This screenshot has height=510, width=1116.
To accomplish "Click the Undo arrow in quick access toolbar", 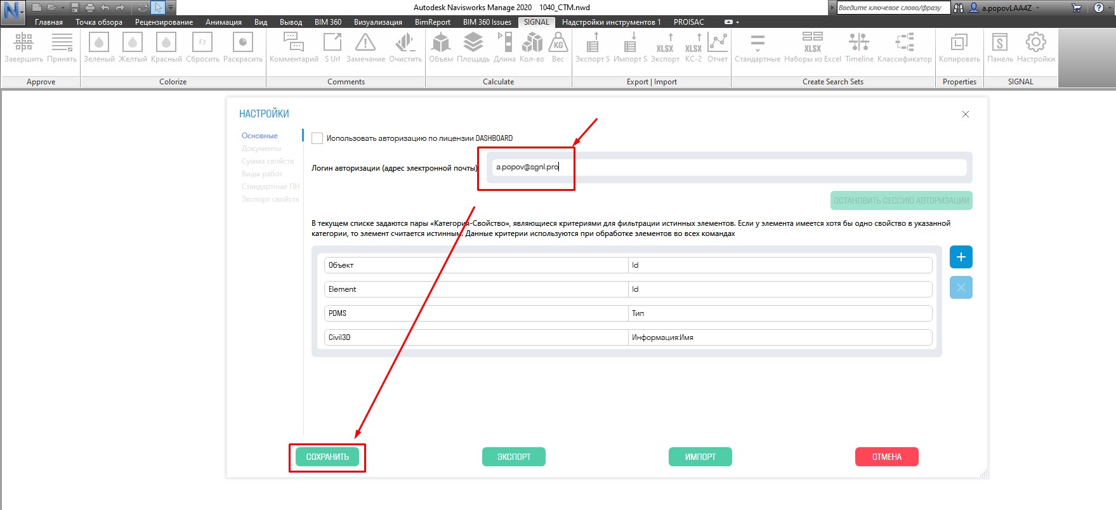I will click(x=105, y=8).
